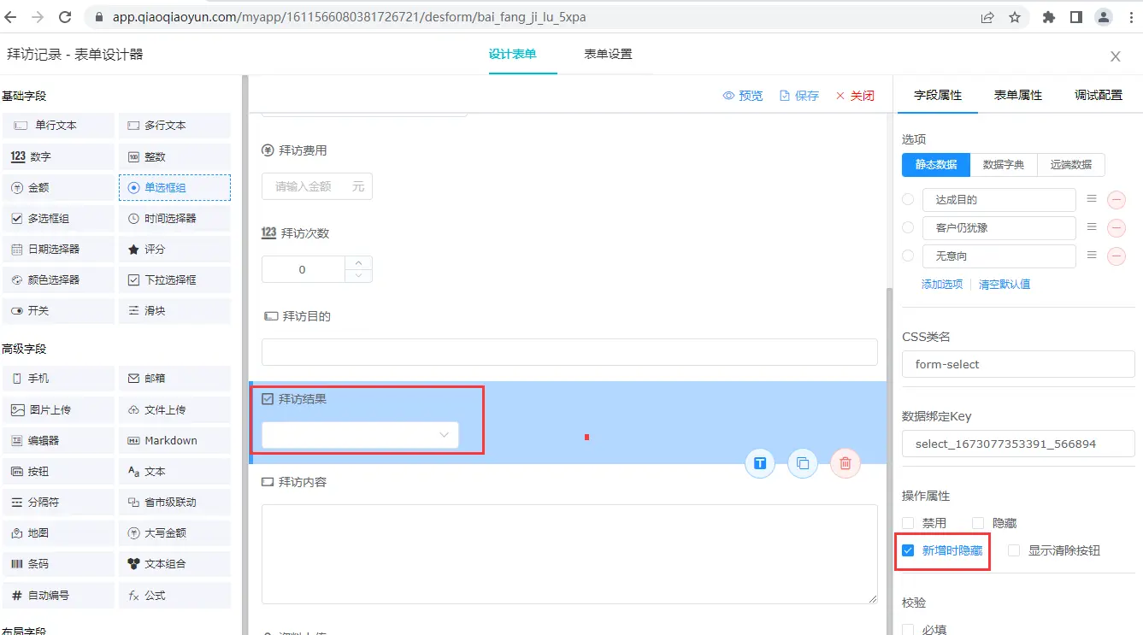Add the 分隔符 divider component

pos(58,502)
